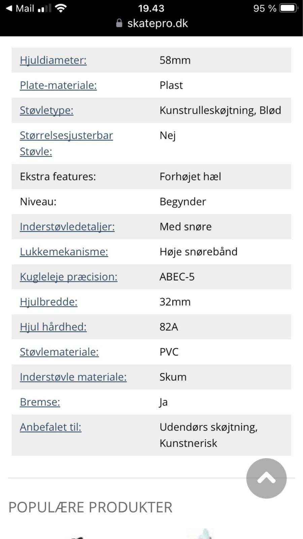Screen dimensions: 303x539
Task: Open the Støvlemateriale link
Action: tap(59, 352)
